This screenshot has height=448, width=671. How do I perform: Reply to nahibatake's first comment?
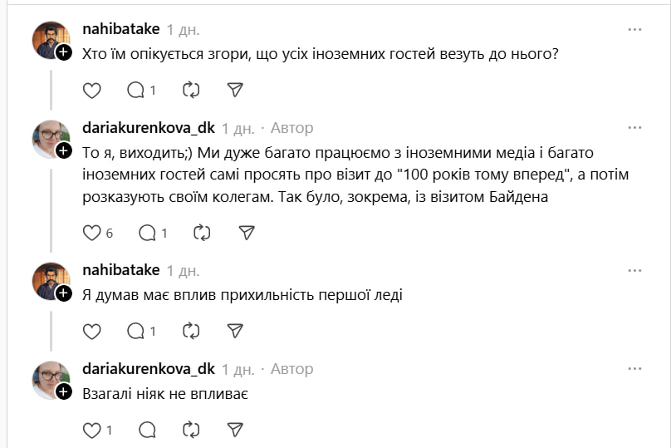tap(135, 90)
